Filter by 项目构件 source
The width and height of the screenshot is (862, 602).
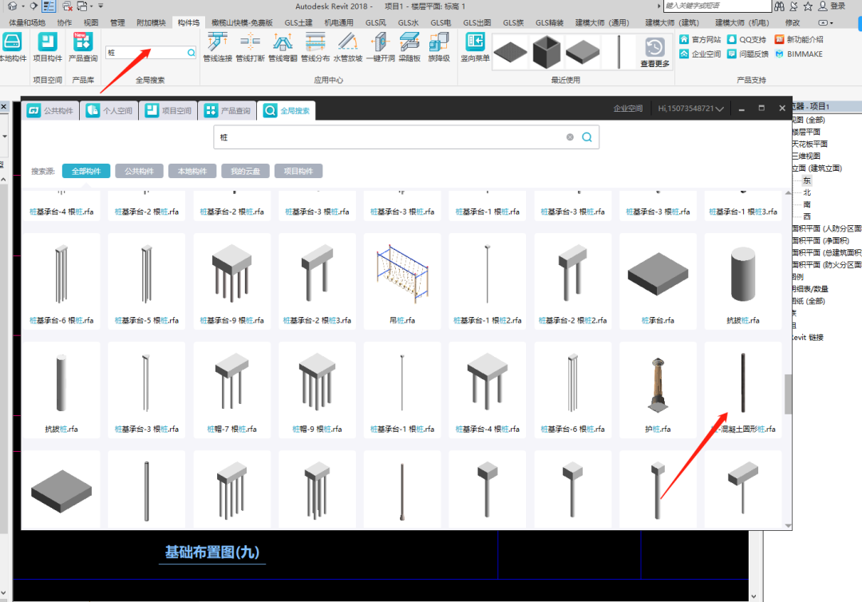point(299,171)
